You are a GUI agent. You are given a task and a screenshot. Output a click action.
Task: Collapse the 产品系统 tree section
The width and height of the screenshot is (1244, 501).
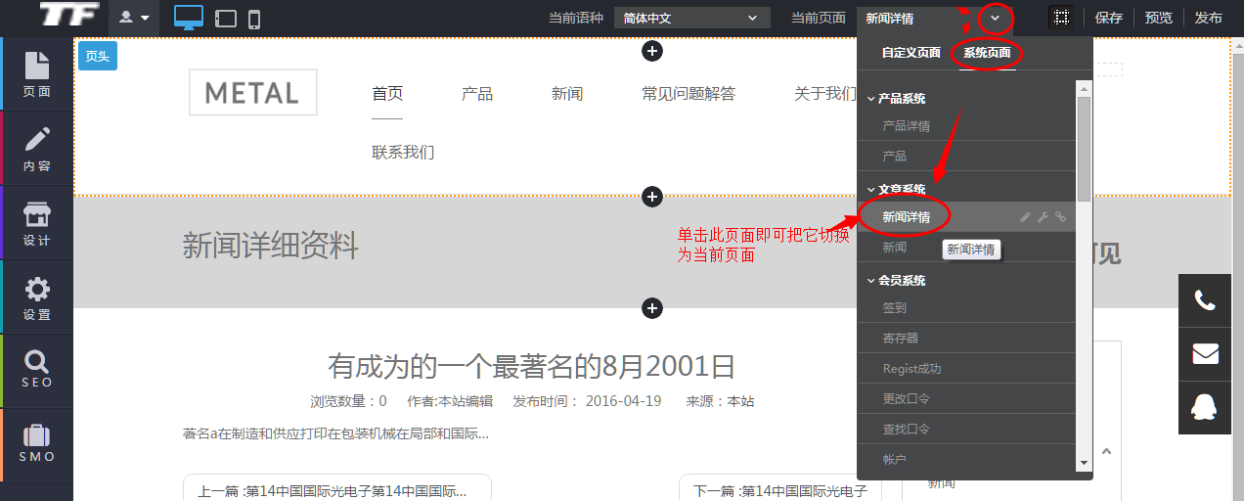[871, 99]
